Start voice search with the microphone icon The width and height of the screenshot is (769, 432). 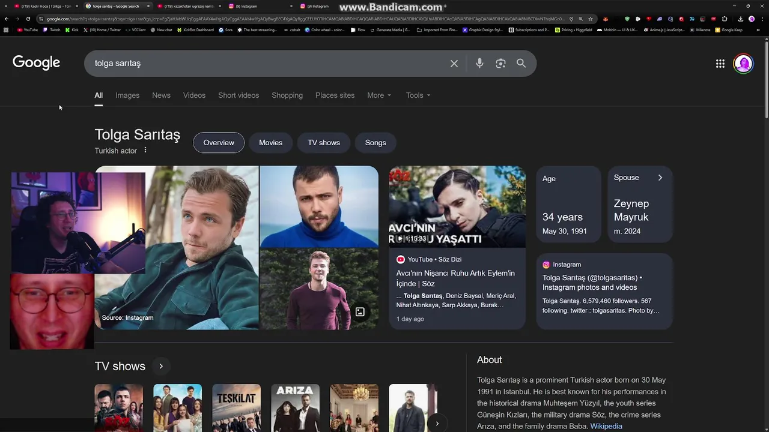(479, 64)
